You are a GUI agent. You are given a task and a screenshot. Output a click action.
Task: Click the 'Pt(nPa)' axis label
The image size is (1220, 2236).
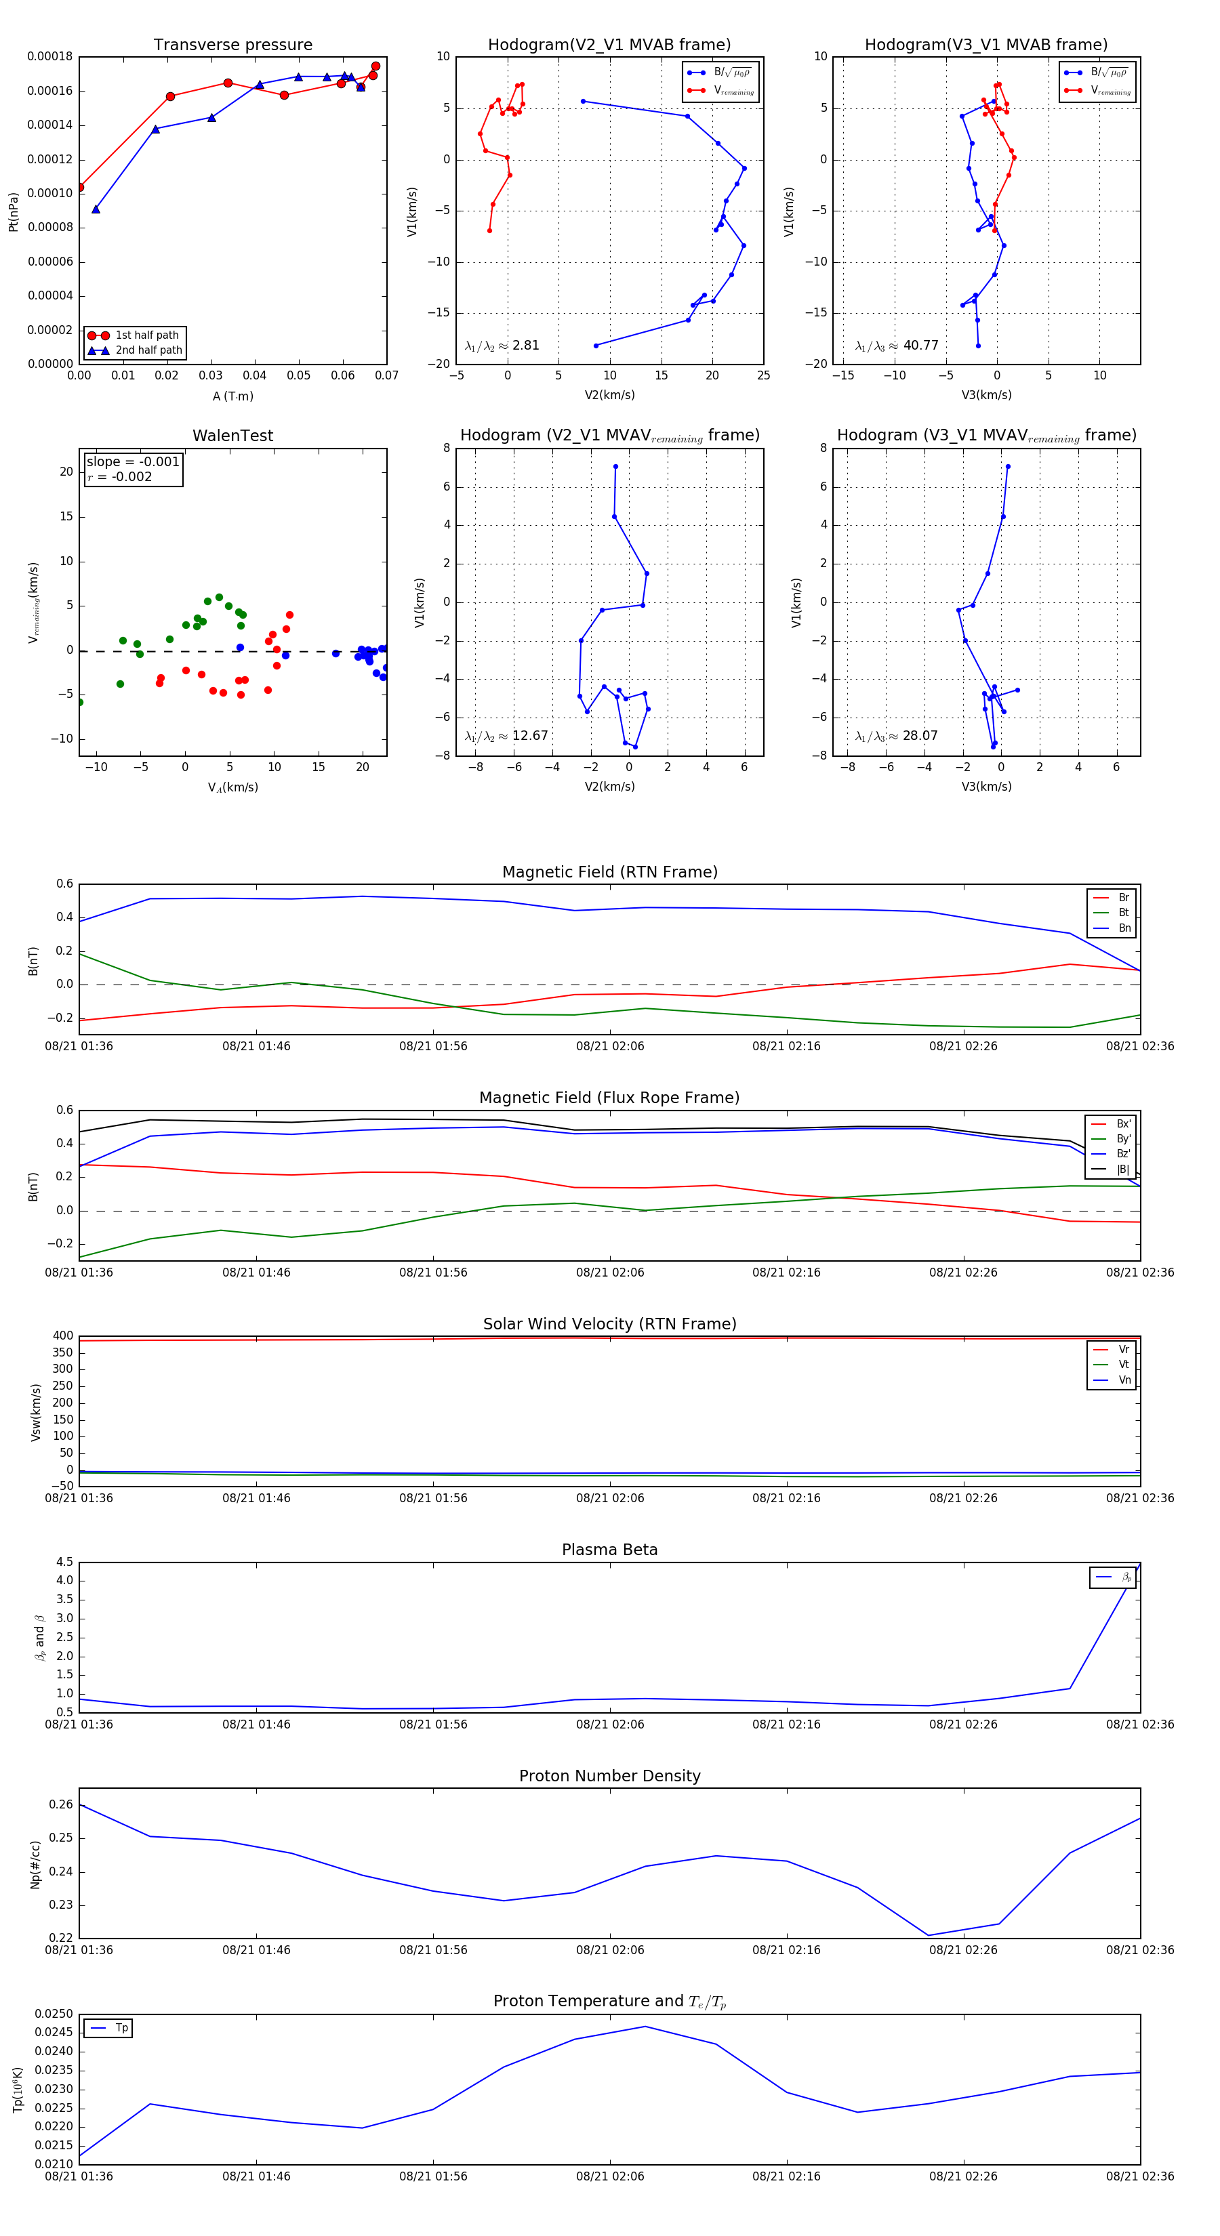coord(13,212)
